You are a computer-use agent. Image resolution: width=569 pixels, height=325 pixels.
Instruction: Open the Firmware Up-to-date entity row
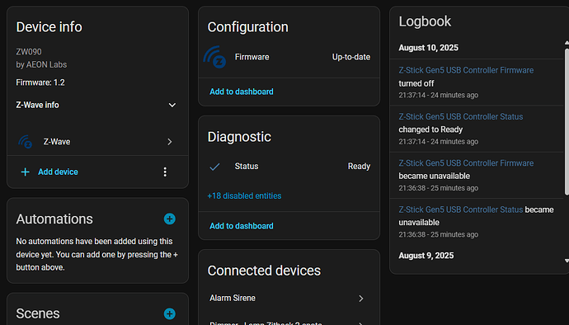click(x=289, y=57)
